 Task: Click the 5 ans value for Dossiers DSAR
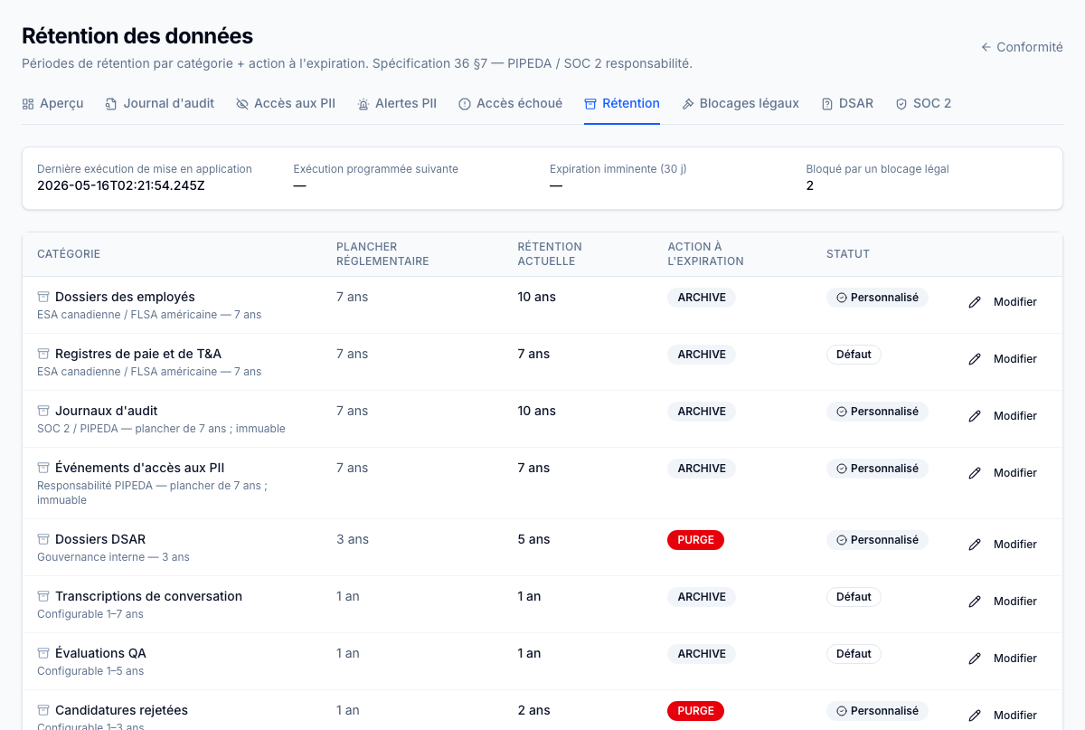click(x=533, y=539)
